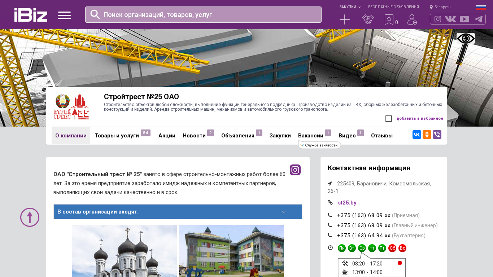
Task: Open the user registration profile icon
Action: tap(412, 19)
